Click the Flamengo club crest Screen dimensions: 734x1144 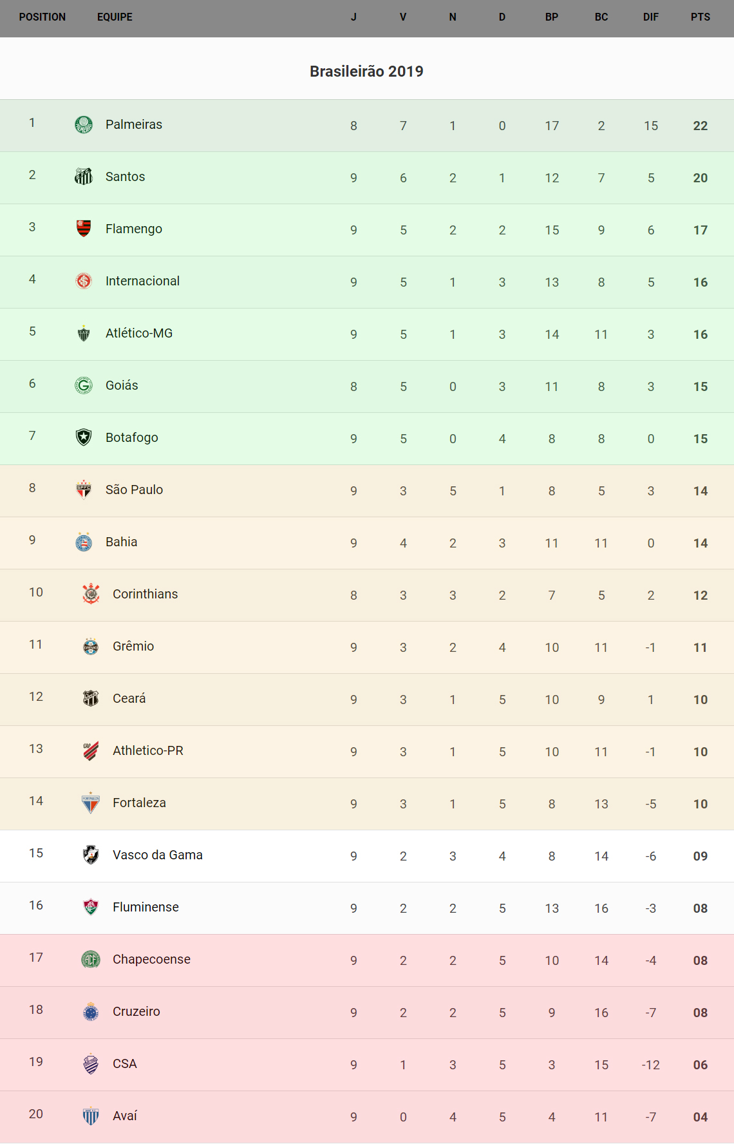(84, 229)
